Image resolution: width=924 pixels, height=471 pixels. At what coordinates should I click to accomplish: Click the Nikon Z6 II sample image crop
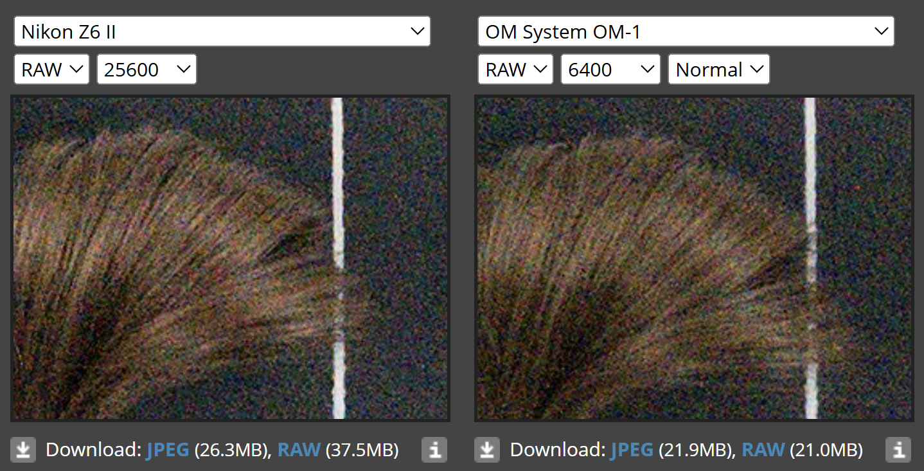coord(230,258)
